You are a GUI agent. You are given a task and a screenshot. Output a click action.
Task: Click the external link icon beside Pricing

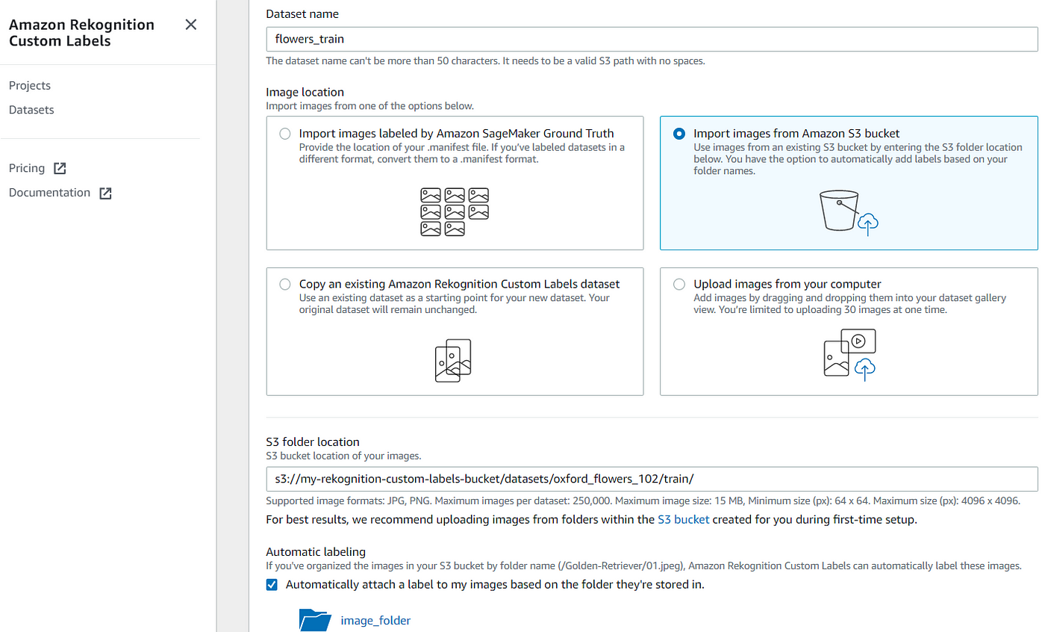pos(60,169)
